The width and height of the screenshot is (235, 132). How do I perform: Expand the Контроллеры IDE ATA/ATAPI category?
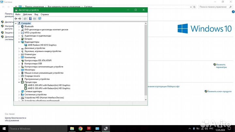[19, 60]
